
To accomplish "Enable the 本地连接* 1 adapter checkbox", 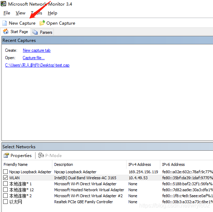I will coord(5,184).
